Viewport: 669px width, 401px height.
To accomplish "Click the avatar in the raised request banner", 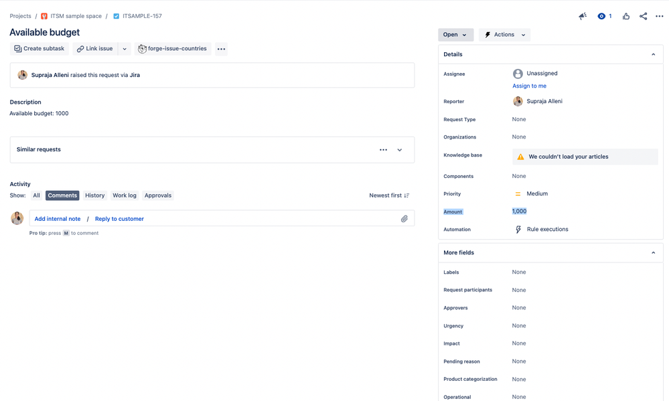I will [x=22, y=75].
